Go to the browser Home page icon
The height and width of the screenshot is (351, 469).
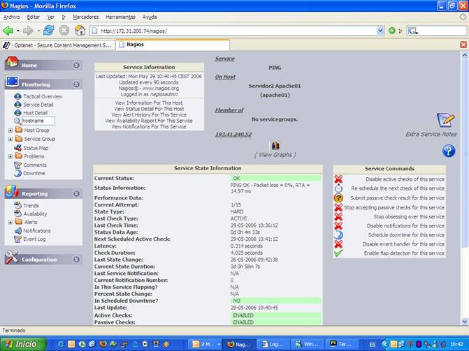(x=80, y=31)
